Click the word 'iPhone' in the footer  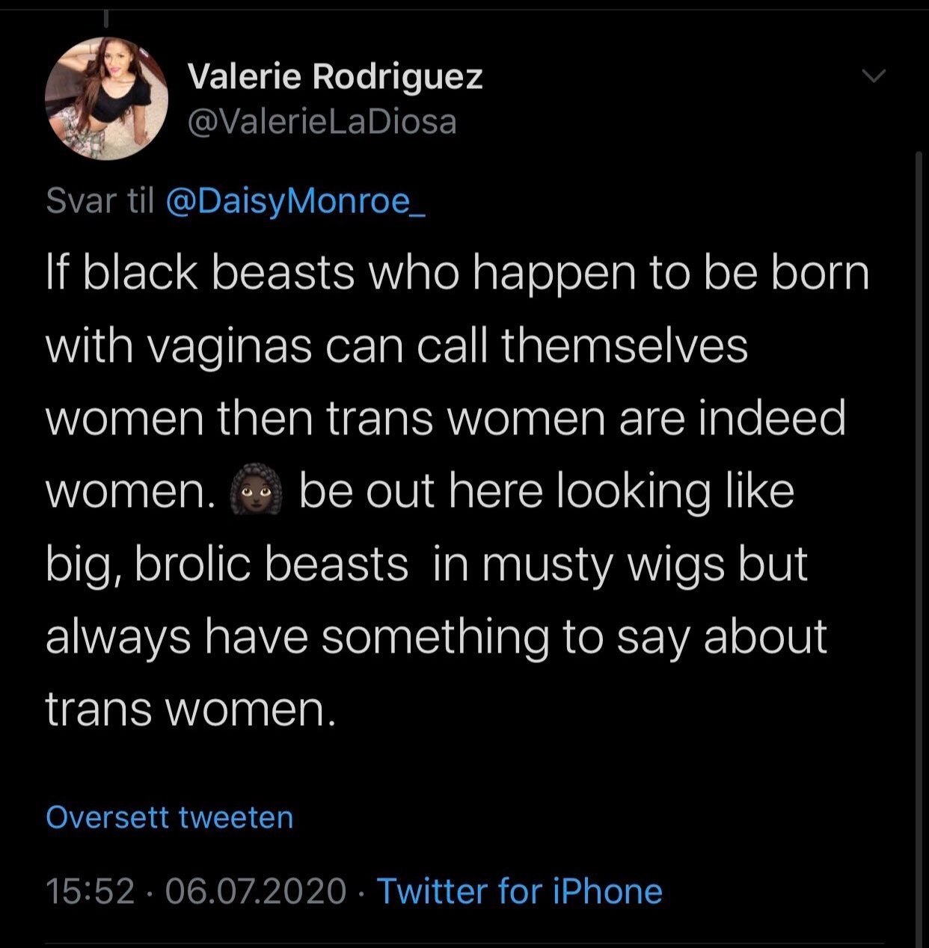coord(607,891)
